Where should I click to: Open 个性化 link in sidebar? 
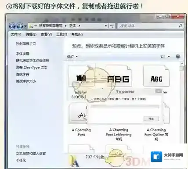21,160
